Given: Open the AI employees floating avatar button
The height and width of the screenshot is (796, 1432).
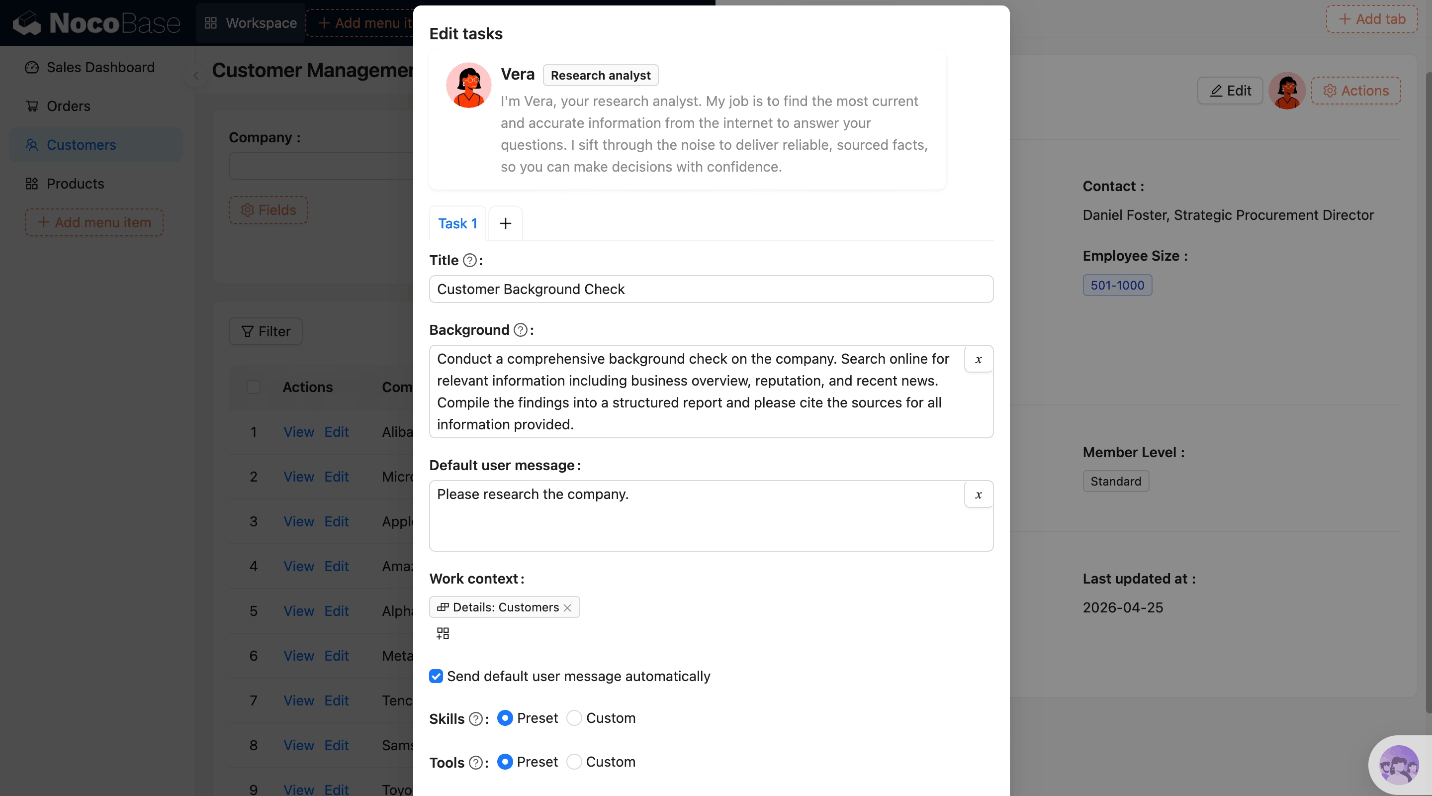Looking at the screenshot, I should (x=1399, y=766).
